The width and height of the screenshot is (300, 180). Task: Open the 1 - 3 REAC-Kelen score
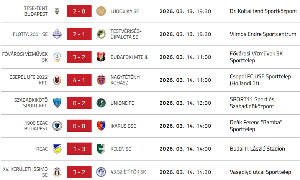[x=79, y=149]
